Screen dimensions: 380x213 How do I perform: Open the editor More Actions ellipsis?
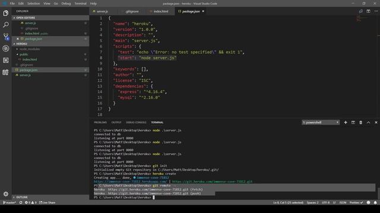[x=376, y=11]
